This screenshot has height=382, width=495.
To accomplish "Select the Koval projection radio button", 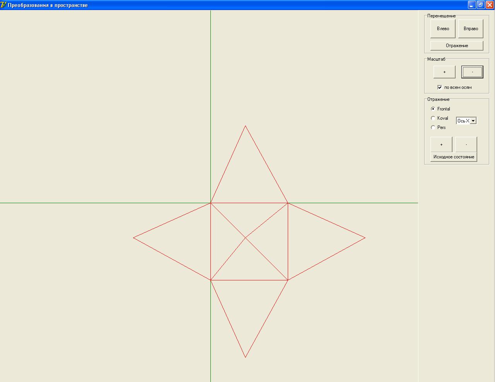I will pyautogui.click(x=433, y=118).
